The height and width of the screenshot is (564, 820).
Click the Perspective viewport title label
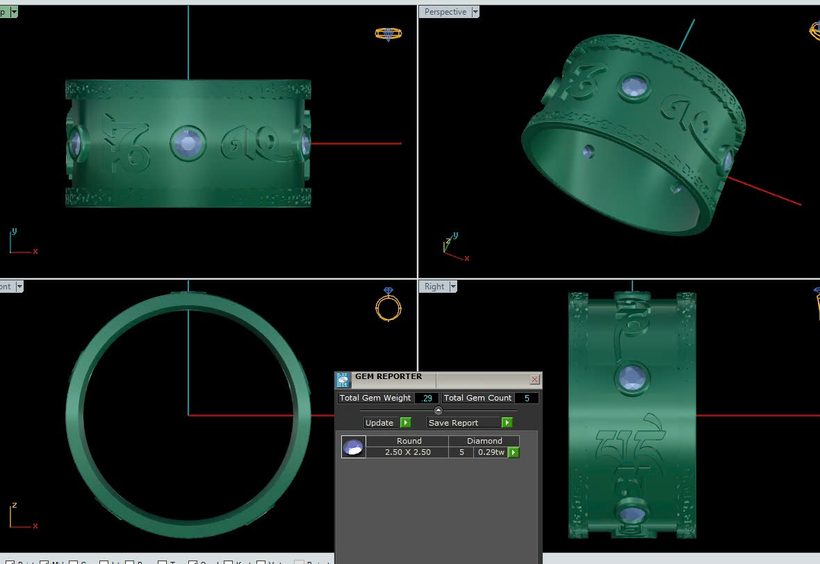[x=445, y=12]
